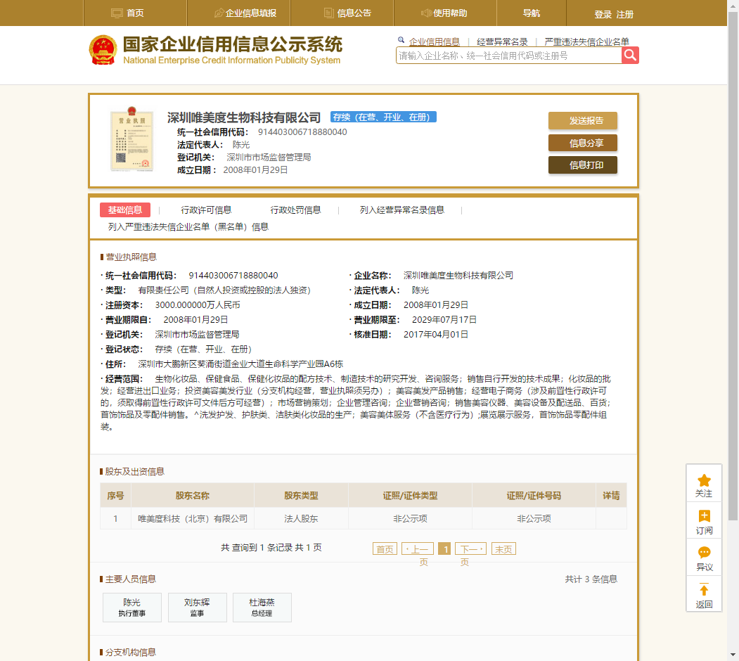The height and width of the screenshot is (661, 739).
Task: Open 首页 home in top navigation
Action: click(x=128, y=13)
